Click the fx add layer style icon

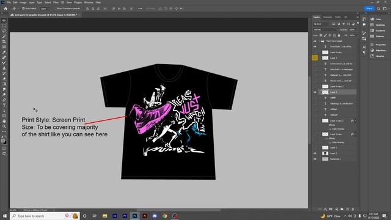(x=326, y=209)
